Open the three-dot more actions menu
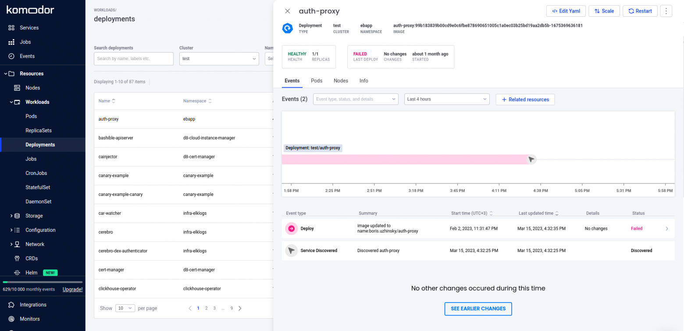Viewport: 684px width, 331px height. (x=666, y=11)
